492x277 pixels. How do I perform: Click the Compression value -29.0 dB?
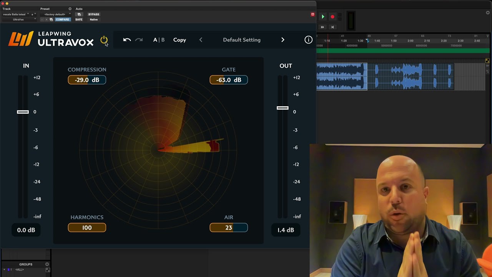(x=87, y=80)
